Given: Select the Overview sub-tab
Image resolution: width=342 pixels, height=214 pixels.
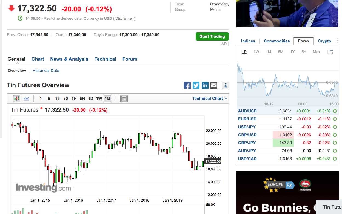Looking at the screenshot, I should coord(17,71).
